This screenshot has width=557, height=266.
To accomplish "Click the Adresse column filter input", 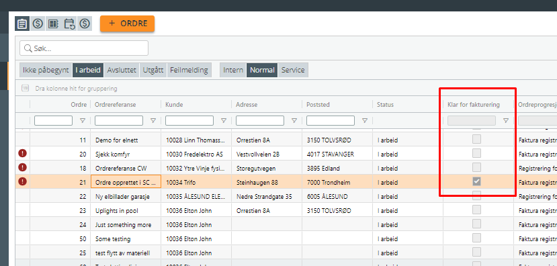I will 259,121.
